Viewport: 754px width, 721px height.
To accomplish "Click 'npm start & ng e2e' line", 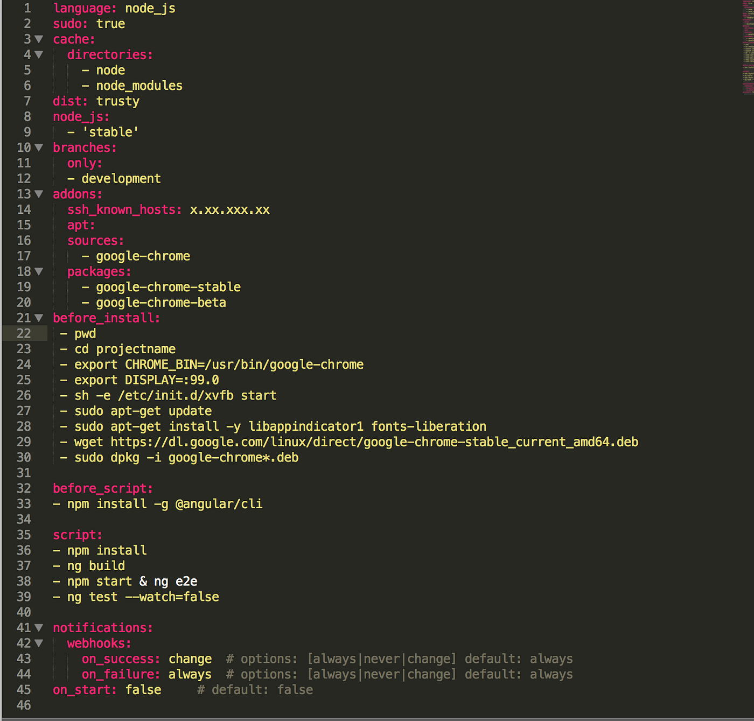I will [x=132, y=582].
